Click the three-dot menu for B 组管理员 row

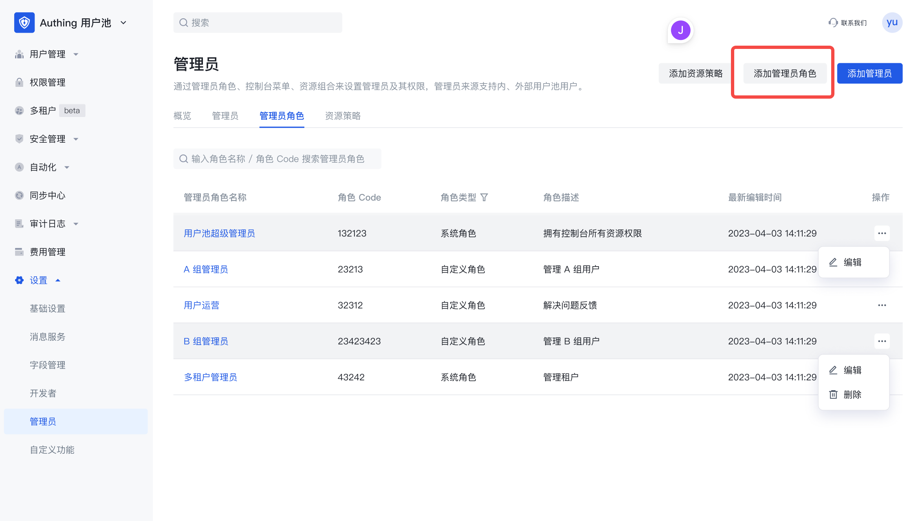[x=882, y=341]
